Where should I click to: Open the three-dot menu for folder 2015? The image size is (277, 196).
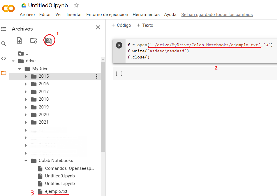tap(96, 76)
